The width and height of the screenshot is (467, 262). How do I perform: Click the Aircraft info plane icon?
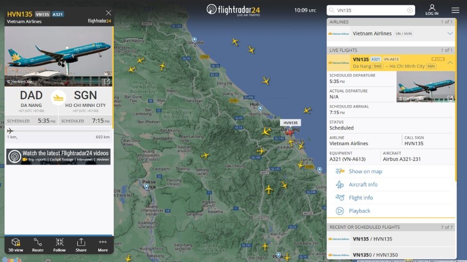point(340,184)
